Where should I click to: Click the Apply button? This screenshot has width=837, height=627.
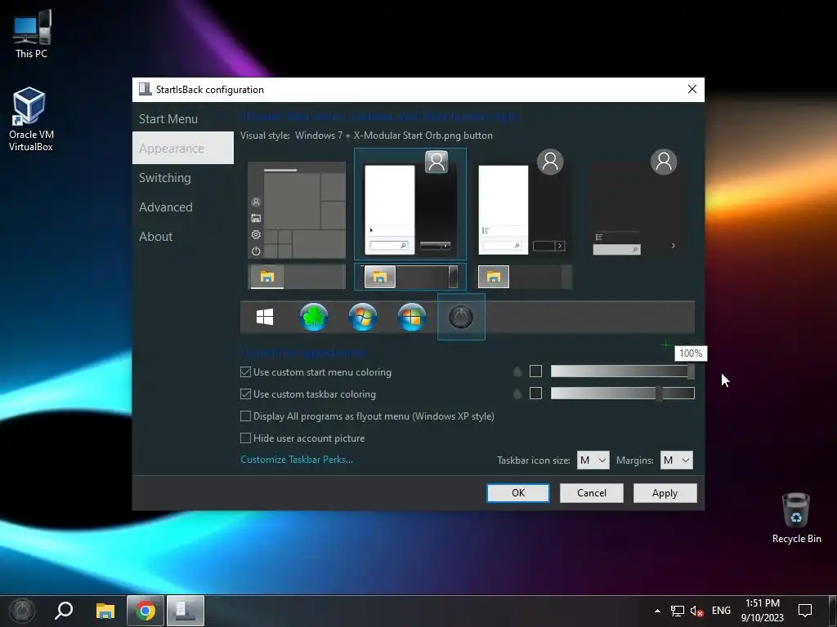665,493
